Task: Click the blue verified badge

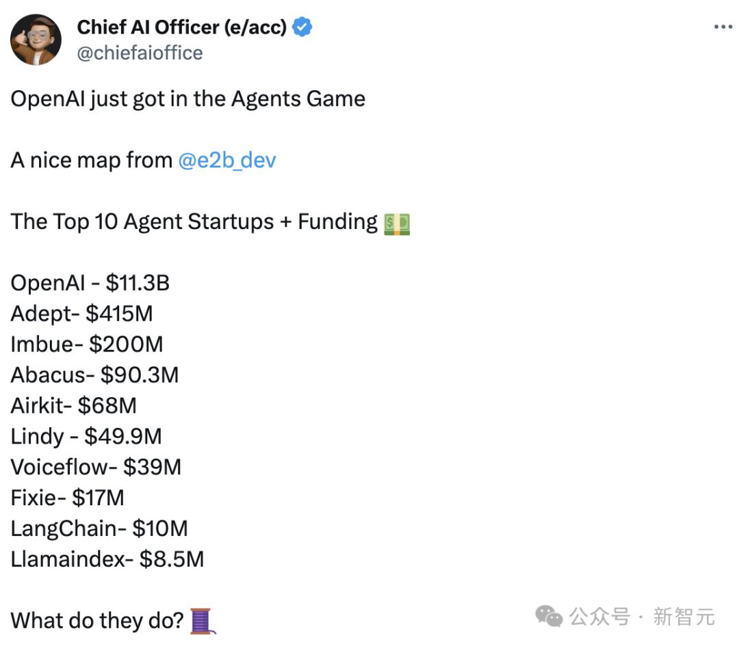Action: pyautogui.click(x=302, y=27)
